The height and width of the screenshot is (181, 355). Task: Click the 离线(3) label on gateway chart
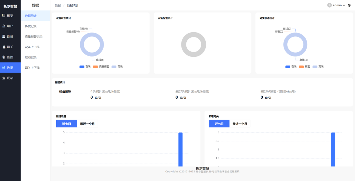[x=304, y=60]
